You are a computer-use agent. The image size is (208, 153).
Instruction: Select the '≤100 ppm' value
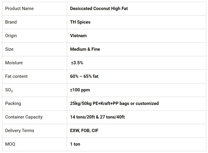[x=80, y=90]
